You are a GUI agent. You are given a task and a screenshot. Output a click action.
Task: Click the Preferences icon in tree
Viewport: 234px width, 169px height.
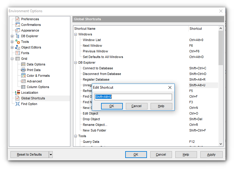(x=18, y=19)
